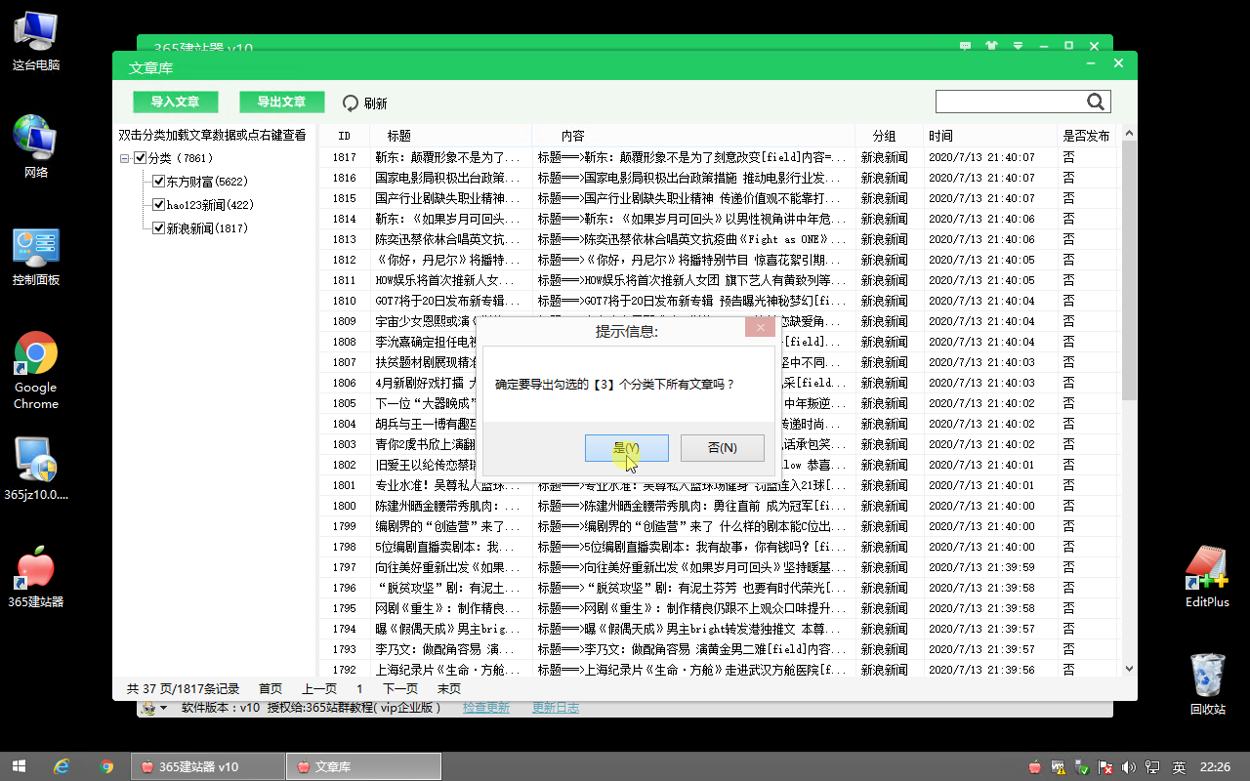Sort by the 时间 column header
Image resolution: width=1250 pixels, height=781 pixels.
pyautogui.click(x=991, y=136)
